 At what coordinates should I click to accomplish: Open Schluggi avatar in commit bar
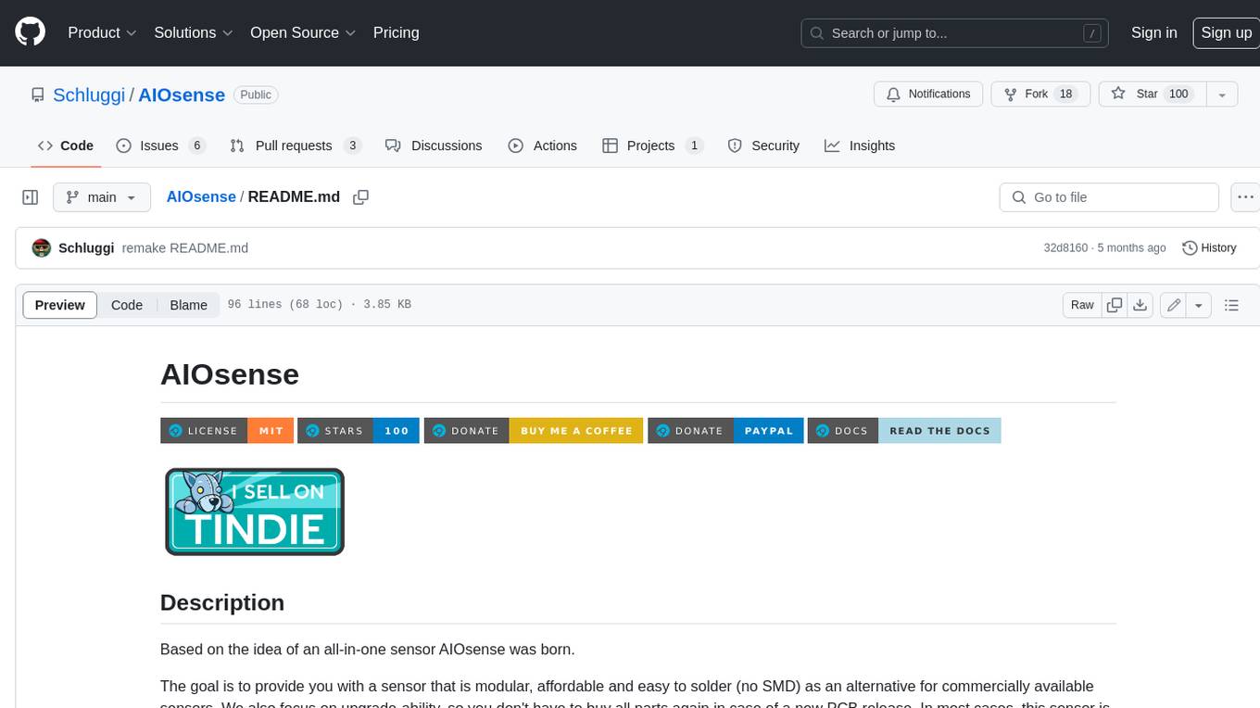(x=41, y=248)
